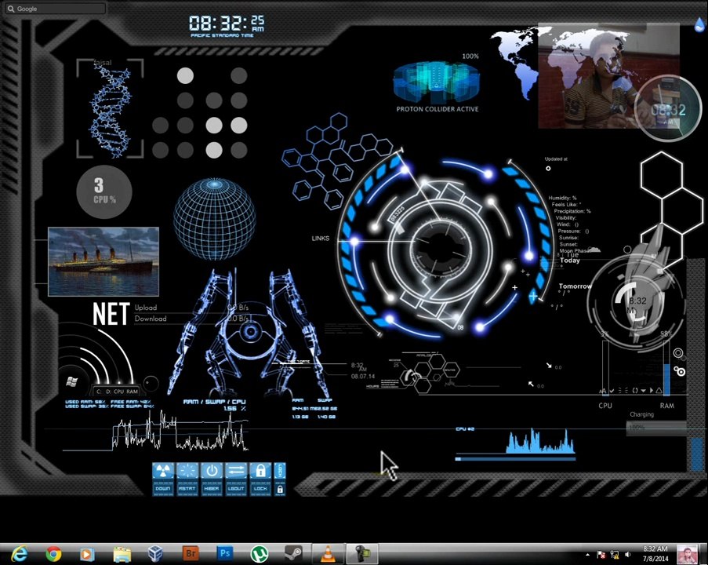The width and height of the screenshot is (708, 565).
Task: Click the blue CPU #2 histogram
Action: 540,441
